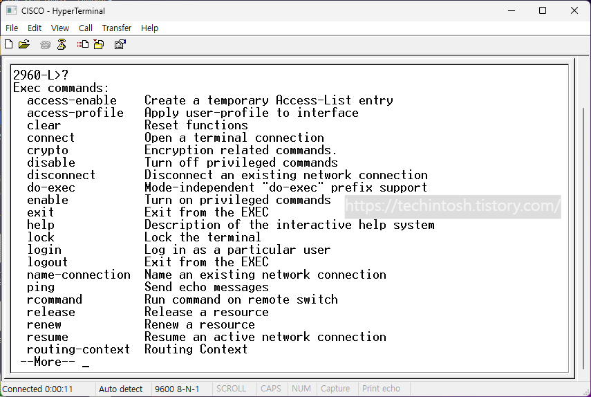Minimize the HyperTerminal window
Image resolution: width=591 pixels, height=397 pixels.
click(x=512, y=10)
